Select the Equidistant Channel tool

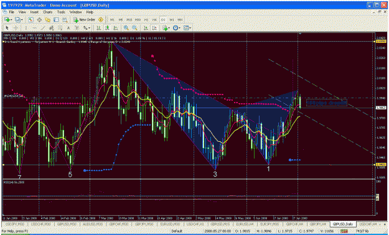click(52, 28)
